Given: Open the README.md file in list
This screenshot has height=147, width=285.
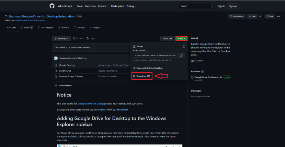Looking at the screenshot, I should click(65, 71).
